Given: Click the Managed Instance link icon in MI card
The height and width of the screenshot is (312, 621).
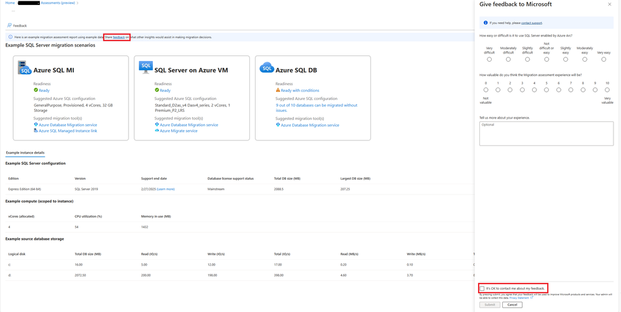Looking at the screenshot, I should pos(35,131).
